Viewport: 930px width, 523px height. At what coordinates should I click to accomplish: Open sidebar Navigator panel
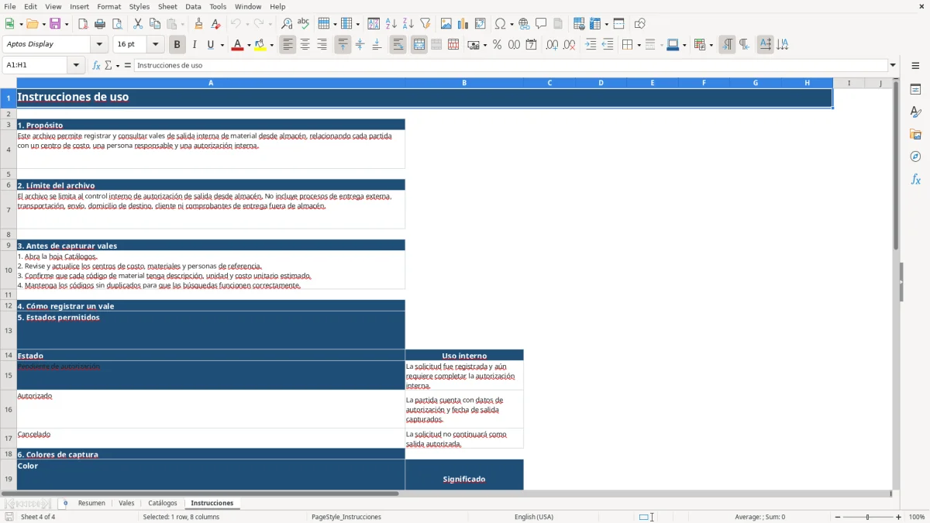pos(915,157)
